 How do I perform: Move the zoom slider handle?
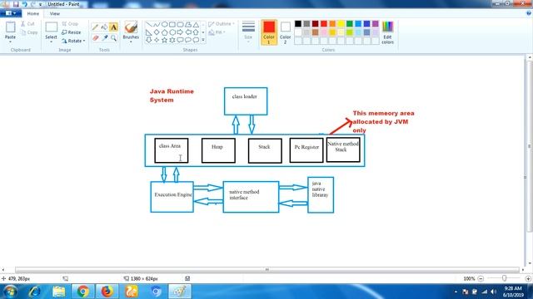click(x=504, y=278)
